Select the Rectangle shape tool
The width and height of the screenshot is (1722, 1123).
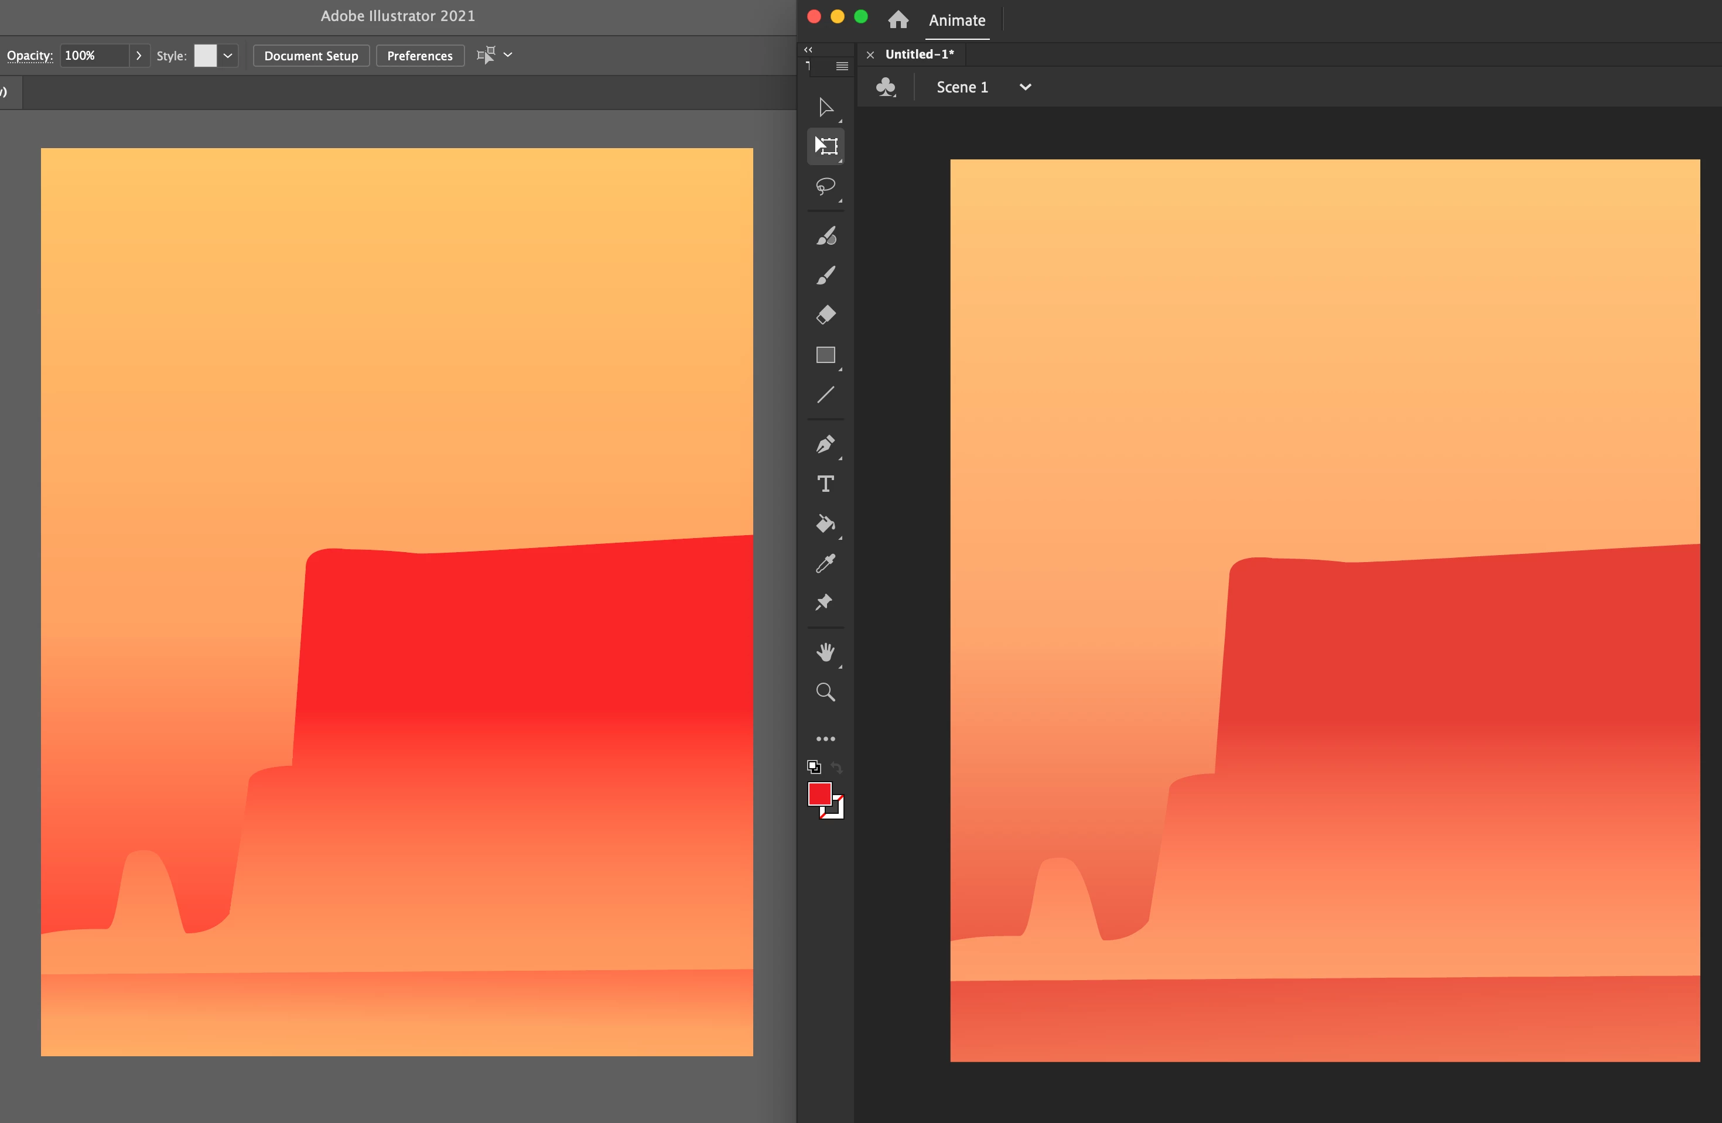(x=825, y=355)
